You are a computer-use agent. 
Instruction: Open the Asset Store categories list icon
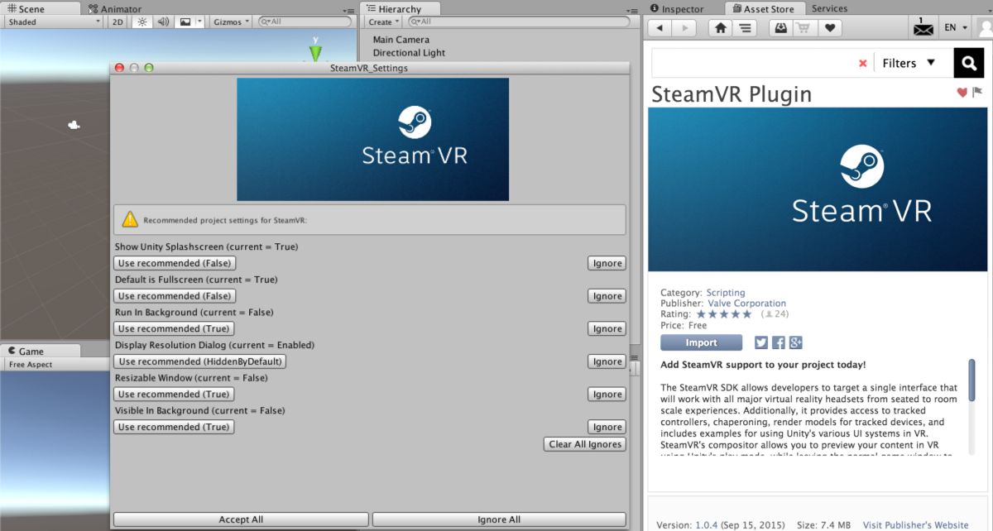coord(745,27)
